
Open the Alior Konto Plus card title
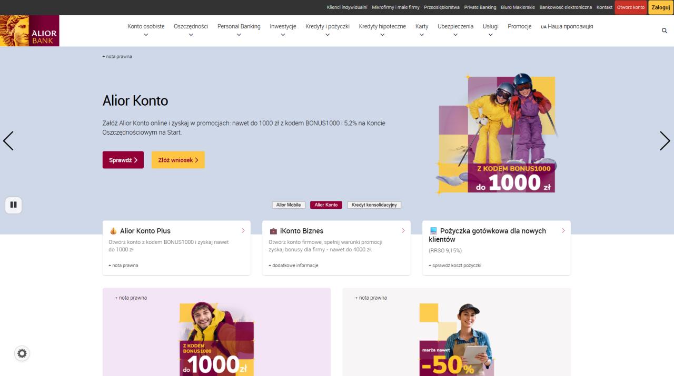145,231
